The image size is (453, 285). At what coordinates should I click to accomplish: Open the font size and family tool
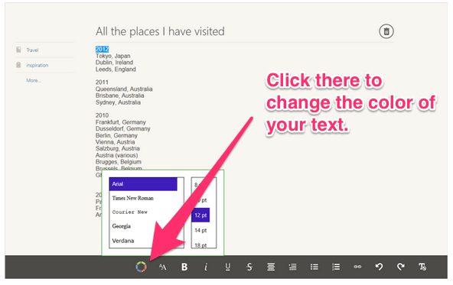point(163,267)
